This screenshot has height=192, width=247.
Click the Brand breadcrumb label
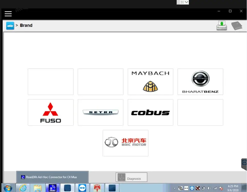click(26, 25)
